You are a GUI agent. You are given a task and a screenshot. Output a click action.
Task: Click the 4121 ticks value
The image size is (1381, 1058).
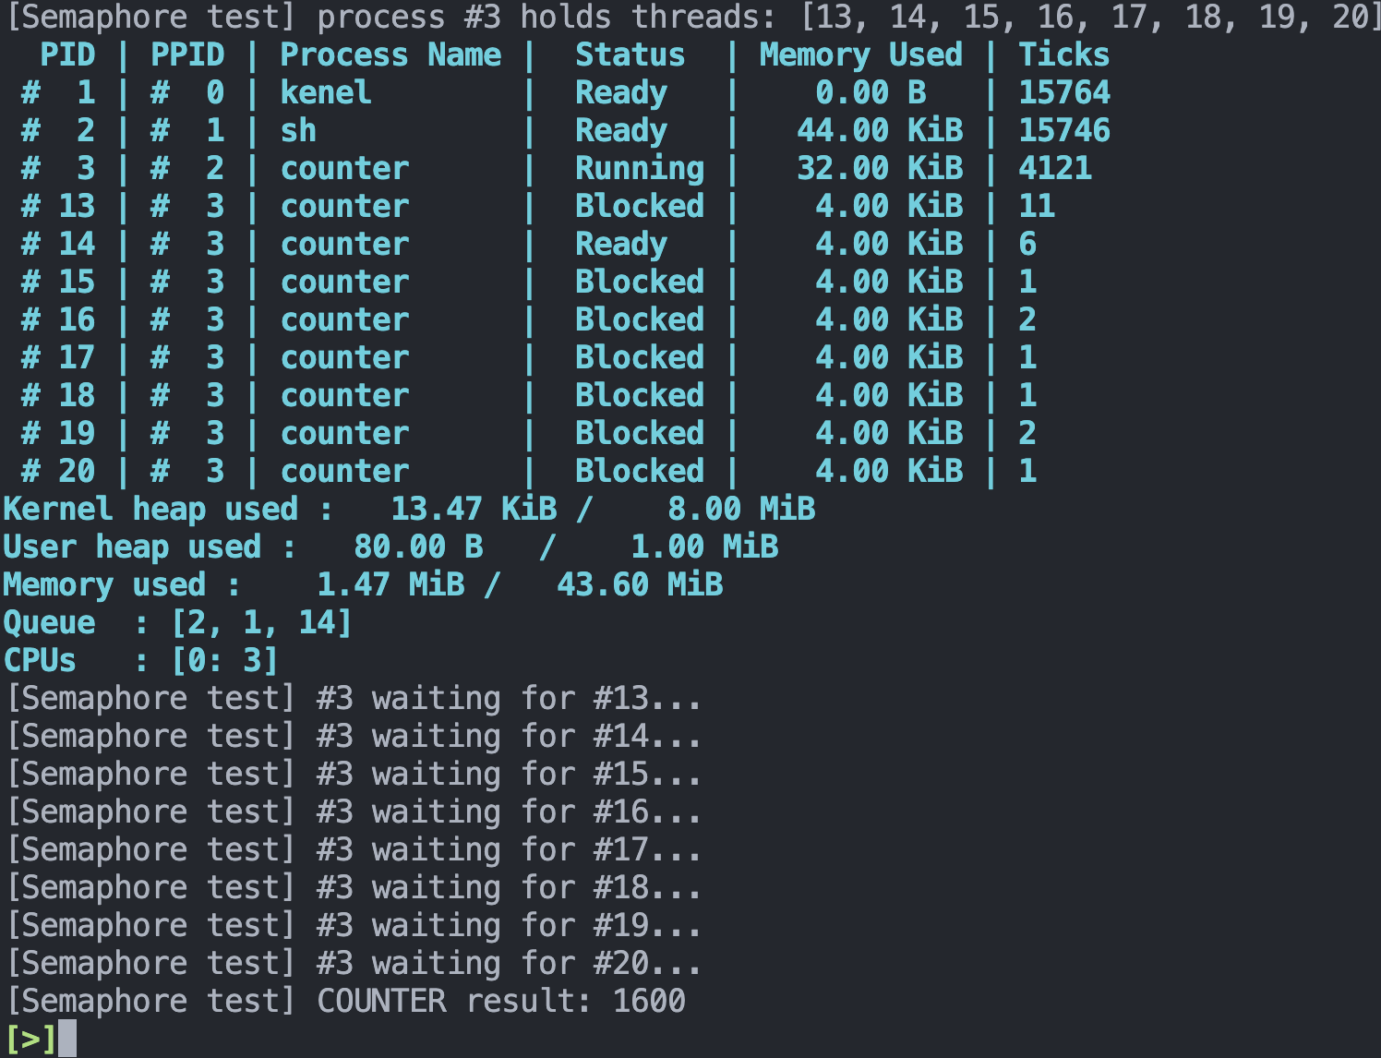[1055, 168]
